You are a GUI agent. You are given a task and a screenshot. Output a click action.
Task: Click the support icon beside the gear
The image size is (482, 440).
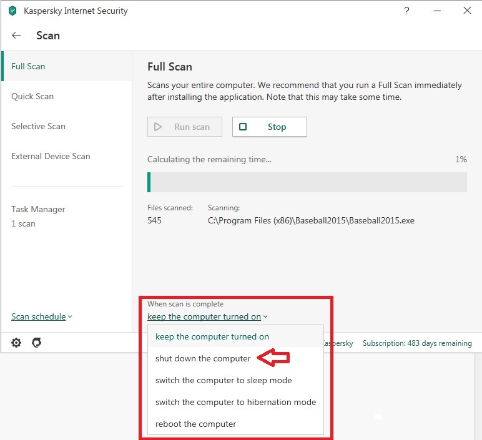[36, 343]
